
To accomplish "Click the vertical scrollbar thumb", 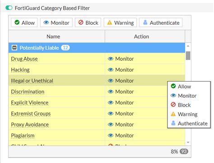I will [188, 55].
